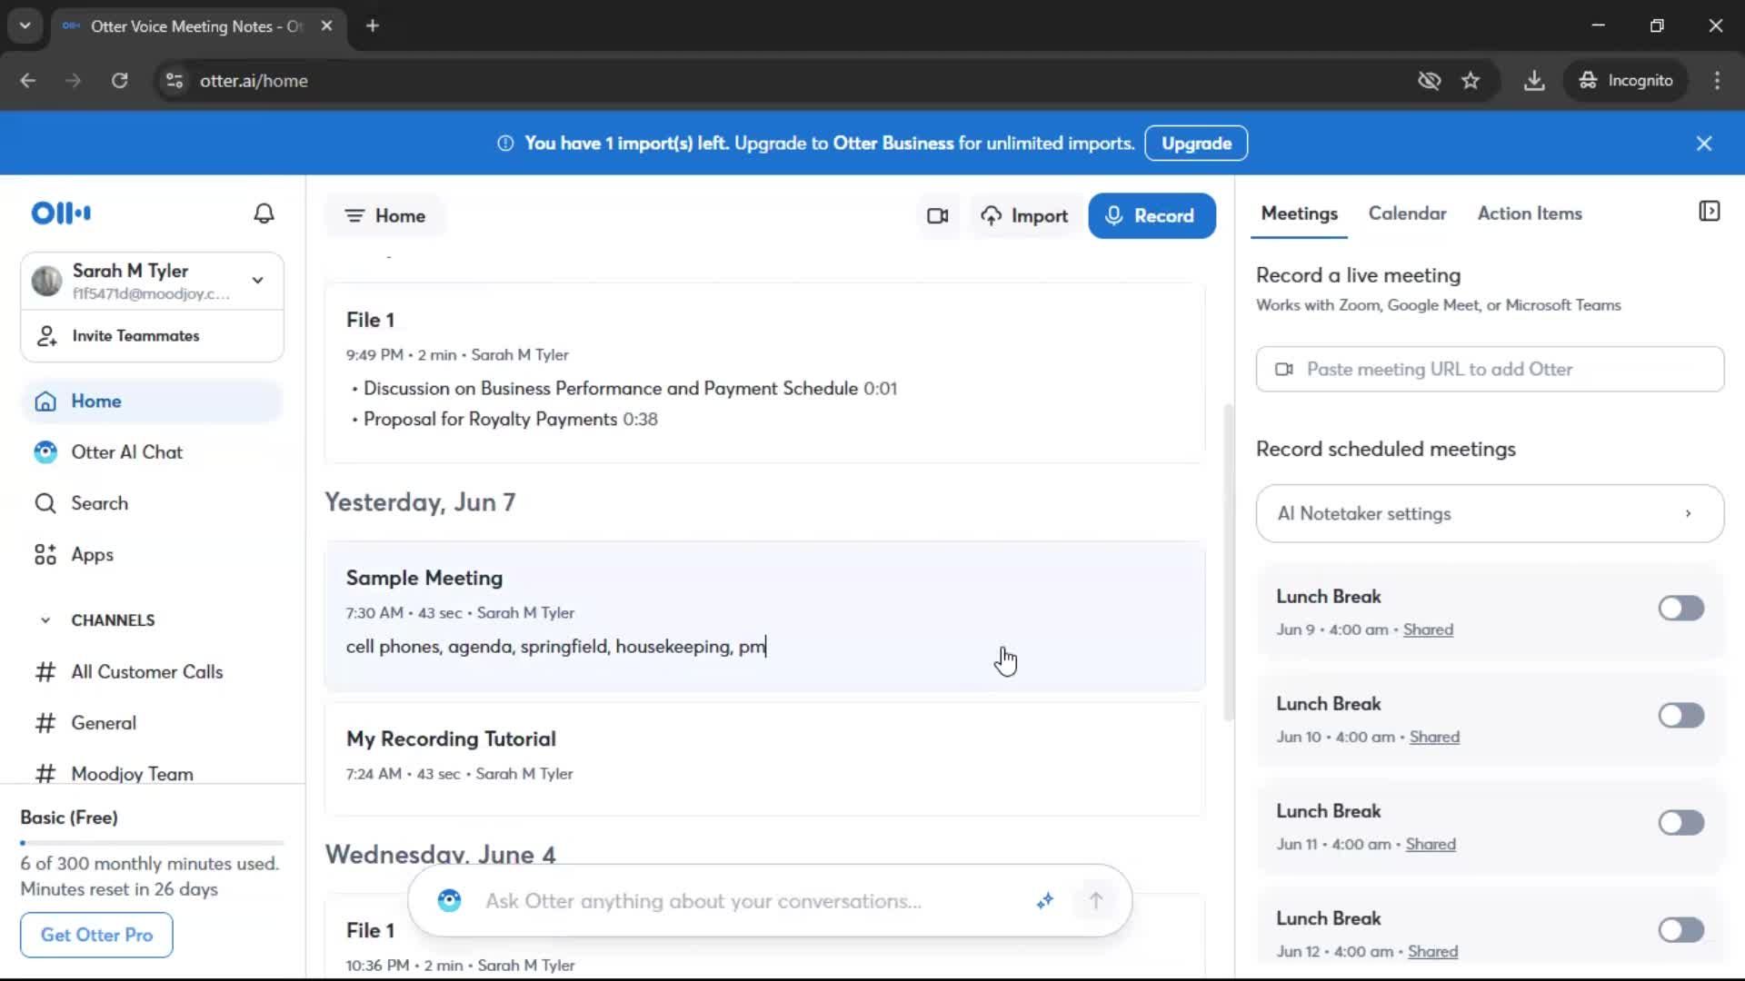Open Shared link for Jun 11 Lunch Break

(x=1431, y=844)
